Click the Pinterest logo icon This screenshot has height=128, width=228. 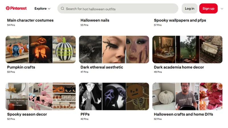coord(8,8)
